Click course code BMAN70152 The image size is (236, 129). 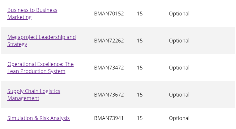click(109, 14)
